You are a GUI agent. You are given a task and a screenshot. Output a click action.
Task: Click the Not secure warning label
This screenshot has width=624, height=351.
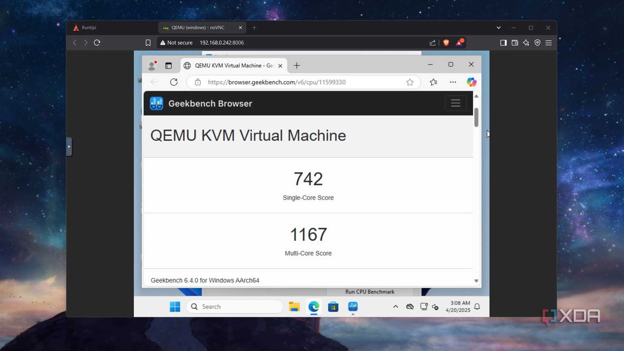[176, 43]
